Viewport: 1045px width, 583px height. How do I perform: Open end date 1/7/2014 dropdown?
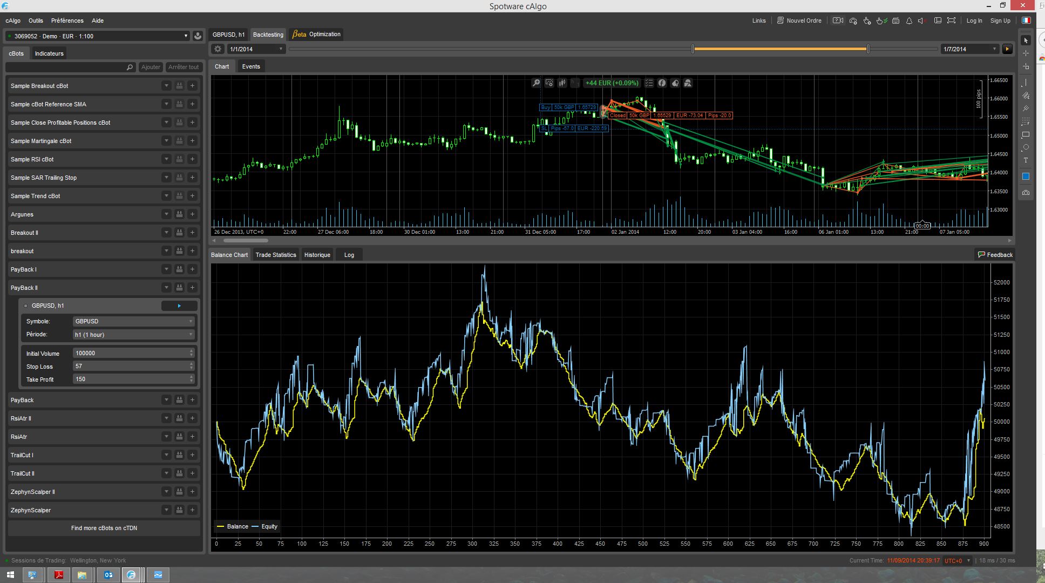970,49
